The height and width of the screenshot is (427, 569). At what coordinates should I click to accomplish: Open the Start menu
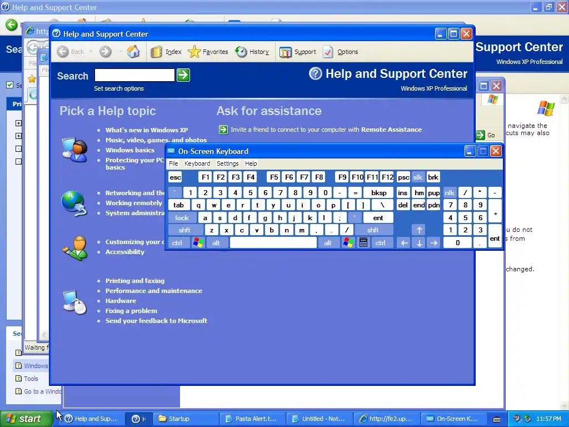tap(26, 419)
